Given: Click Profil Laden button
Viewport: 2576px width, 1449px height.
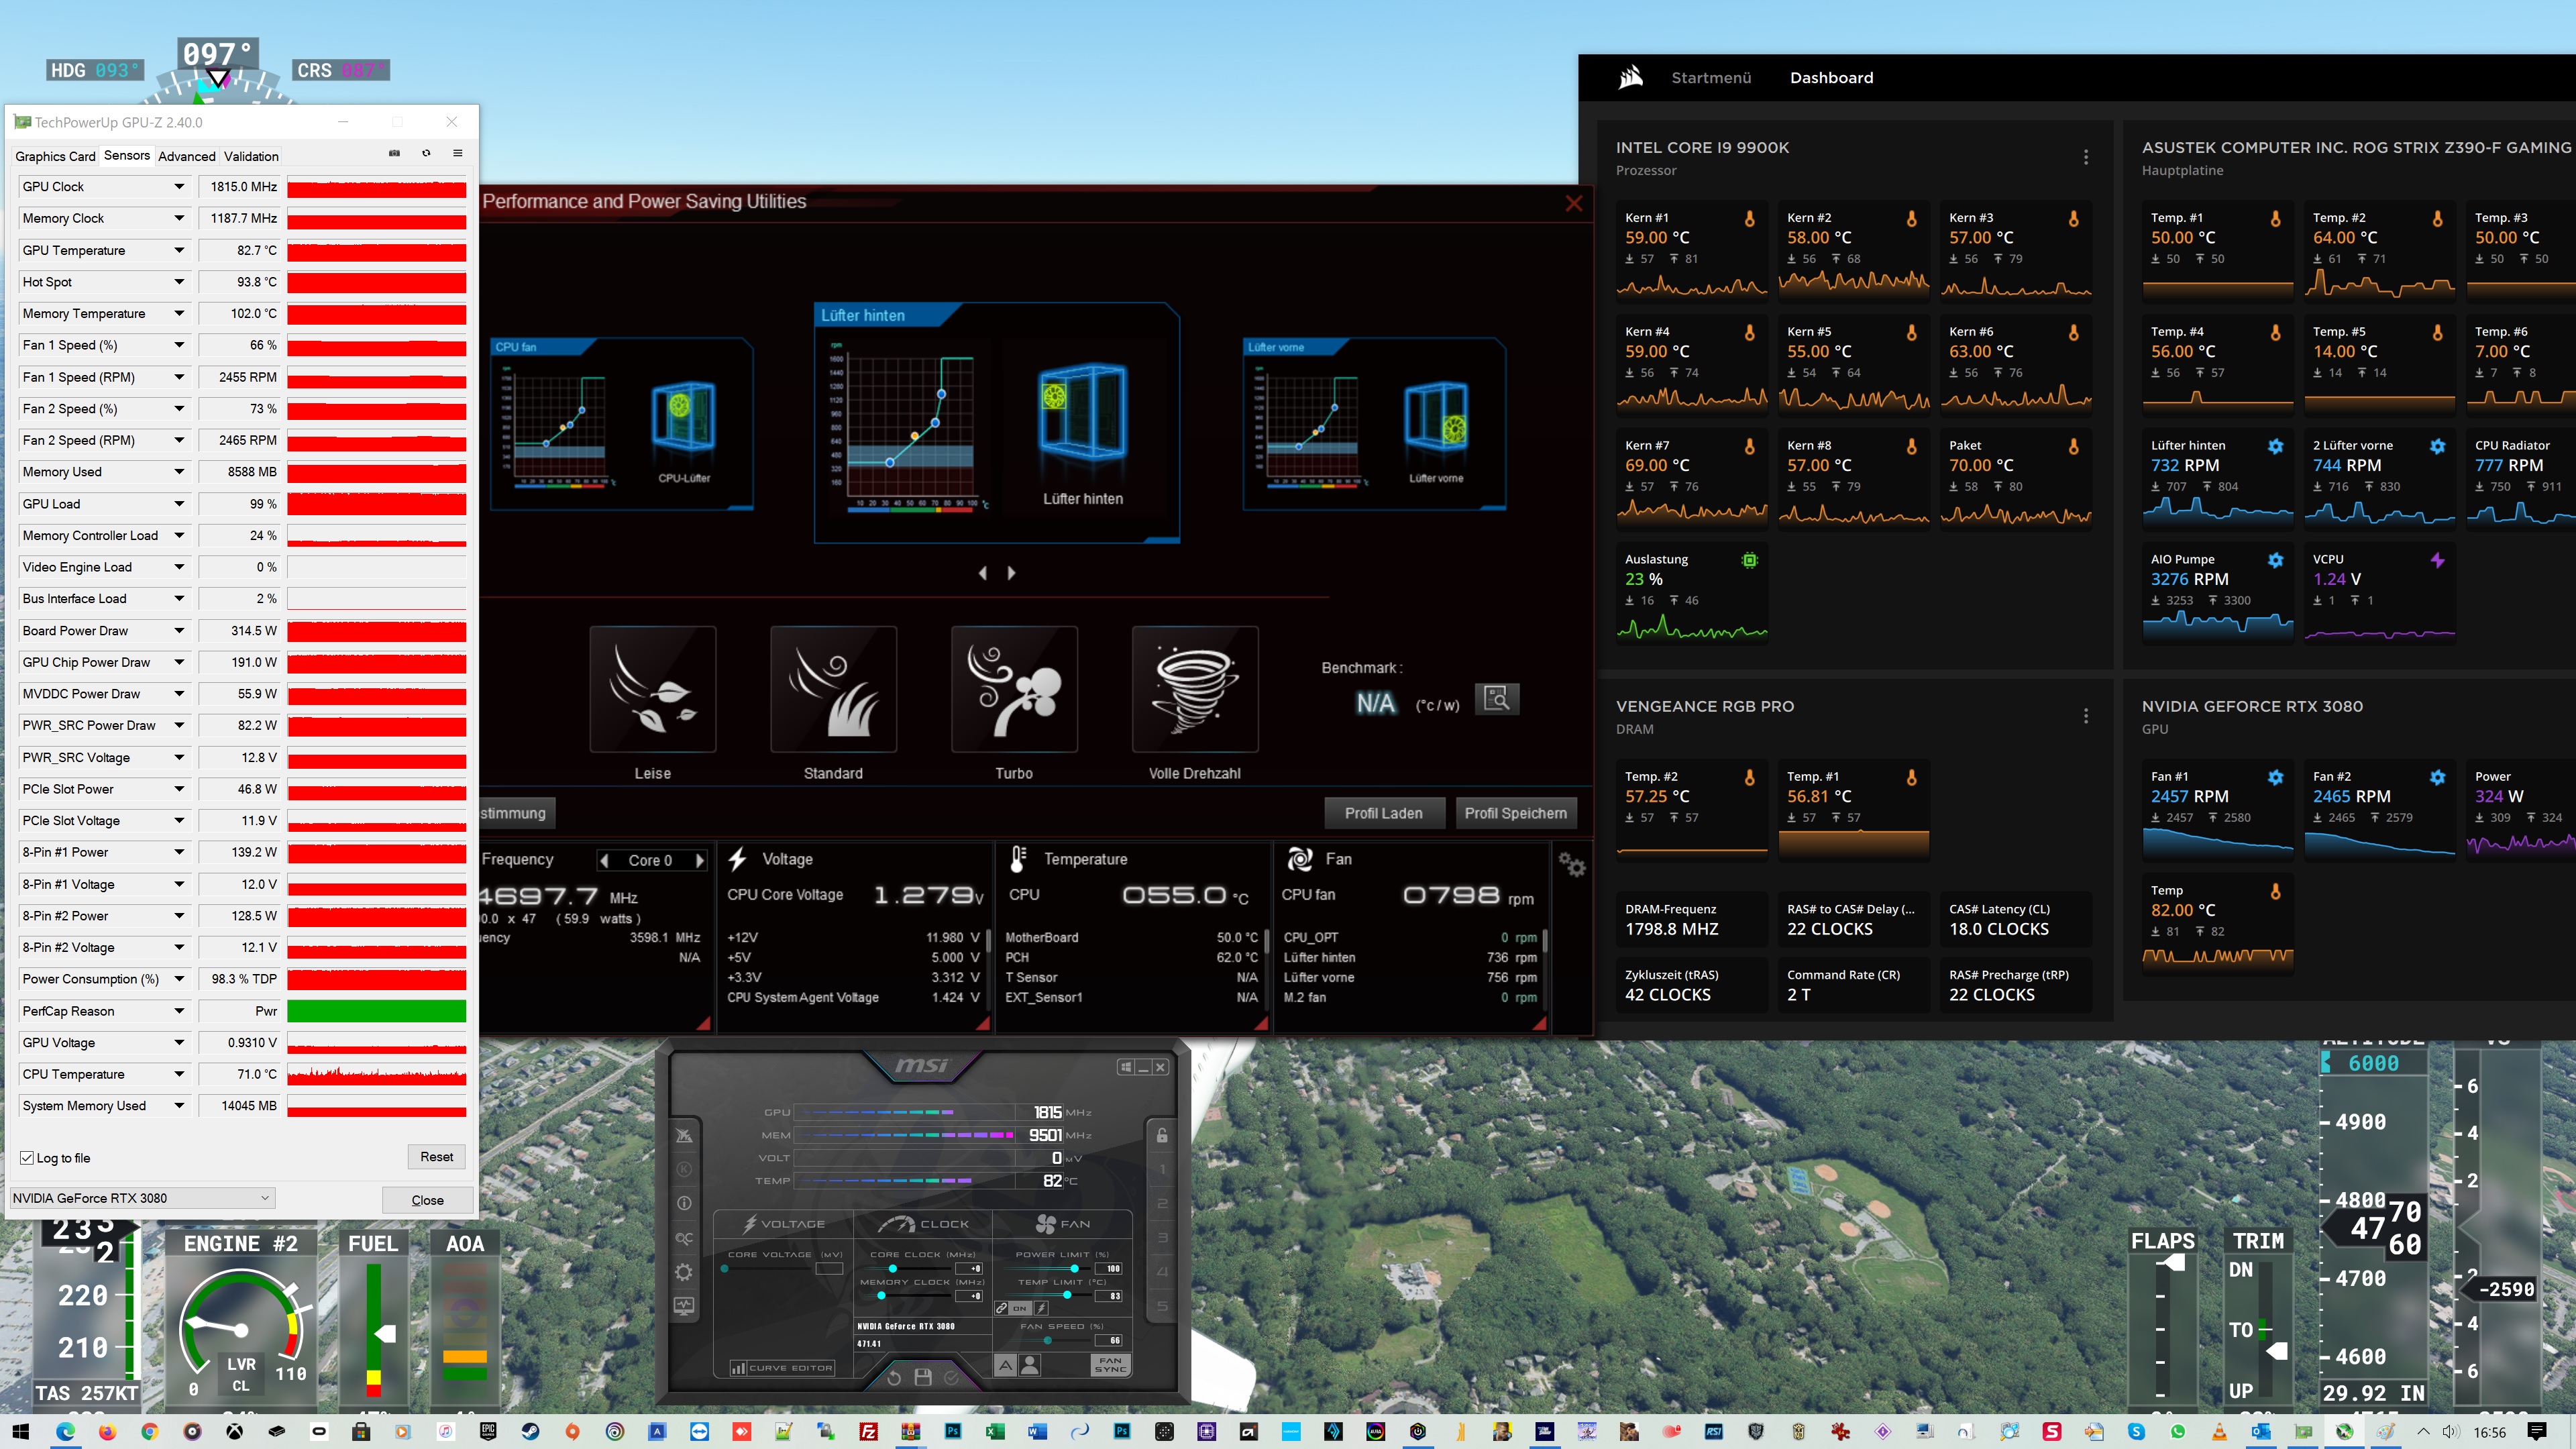Looking at the screenshot, I should click(1383, 813).
